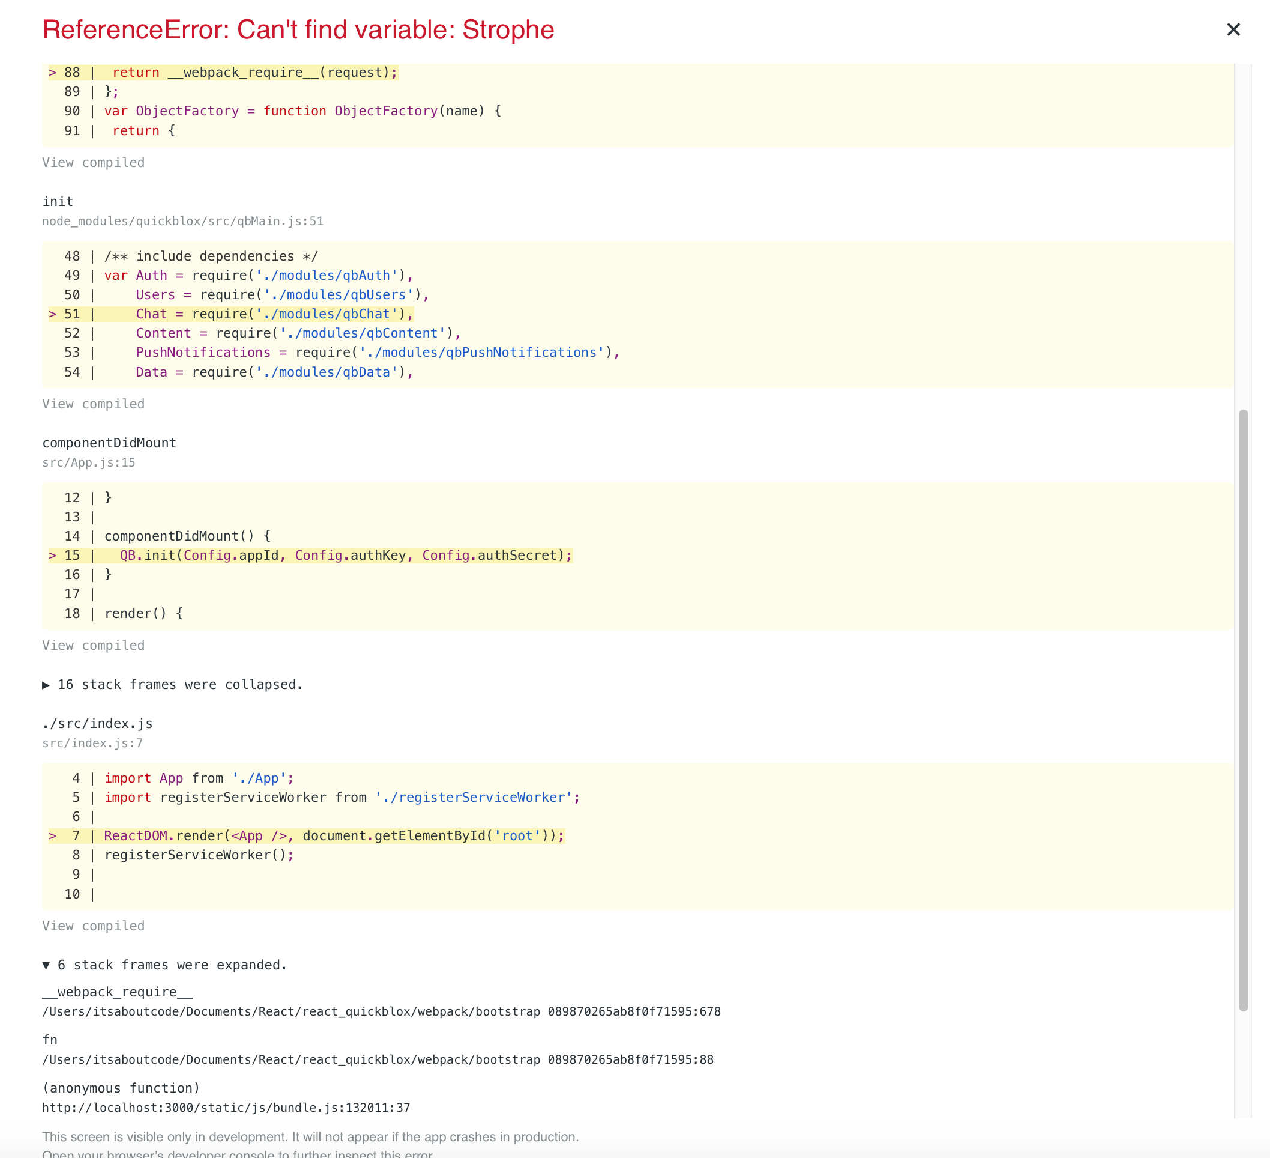Click the ./src/index.js stack frame heading
This screenshot has height=1158, width=1270.
pos(98,724)
